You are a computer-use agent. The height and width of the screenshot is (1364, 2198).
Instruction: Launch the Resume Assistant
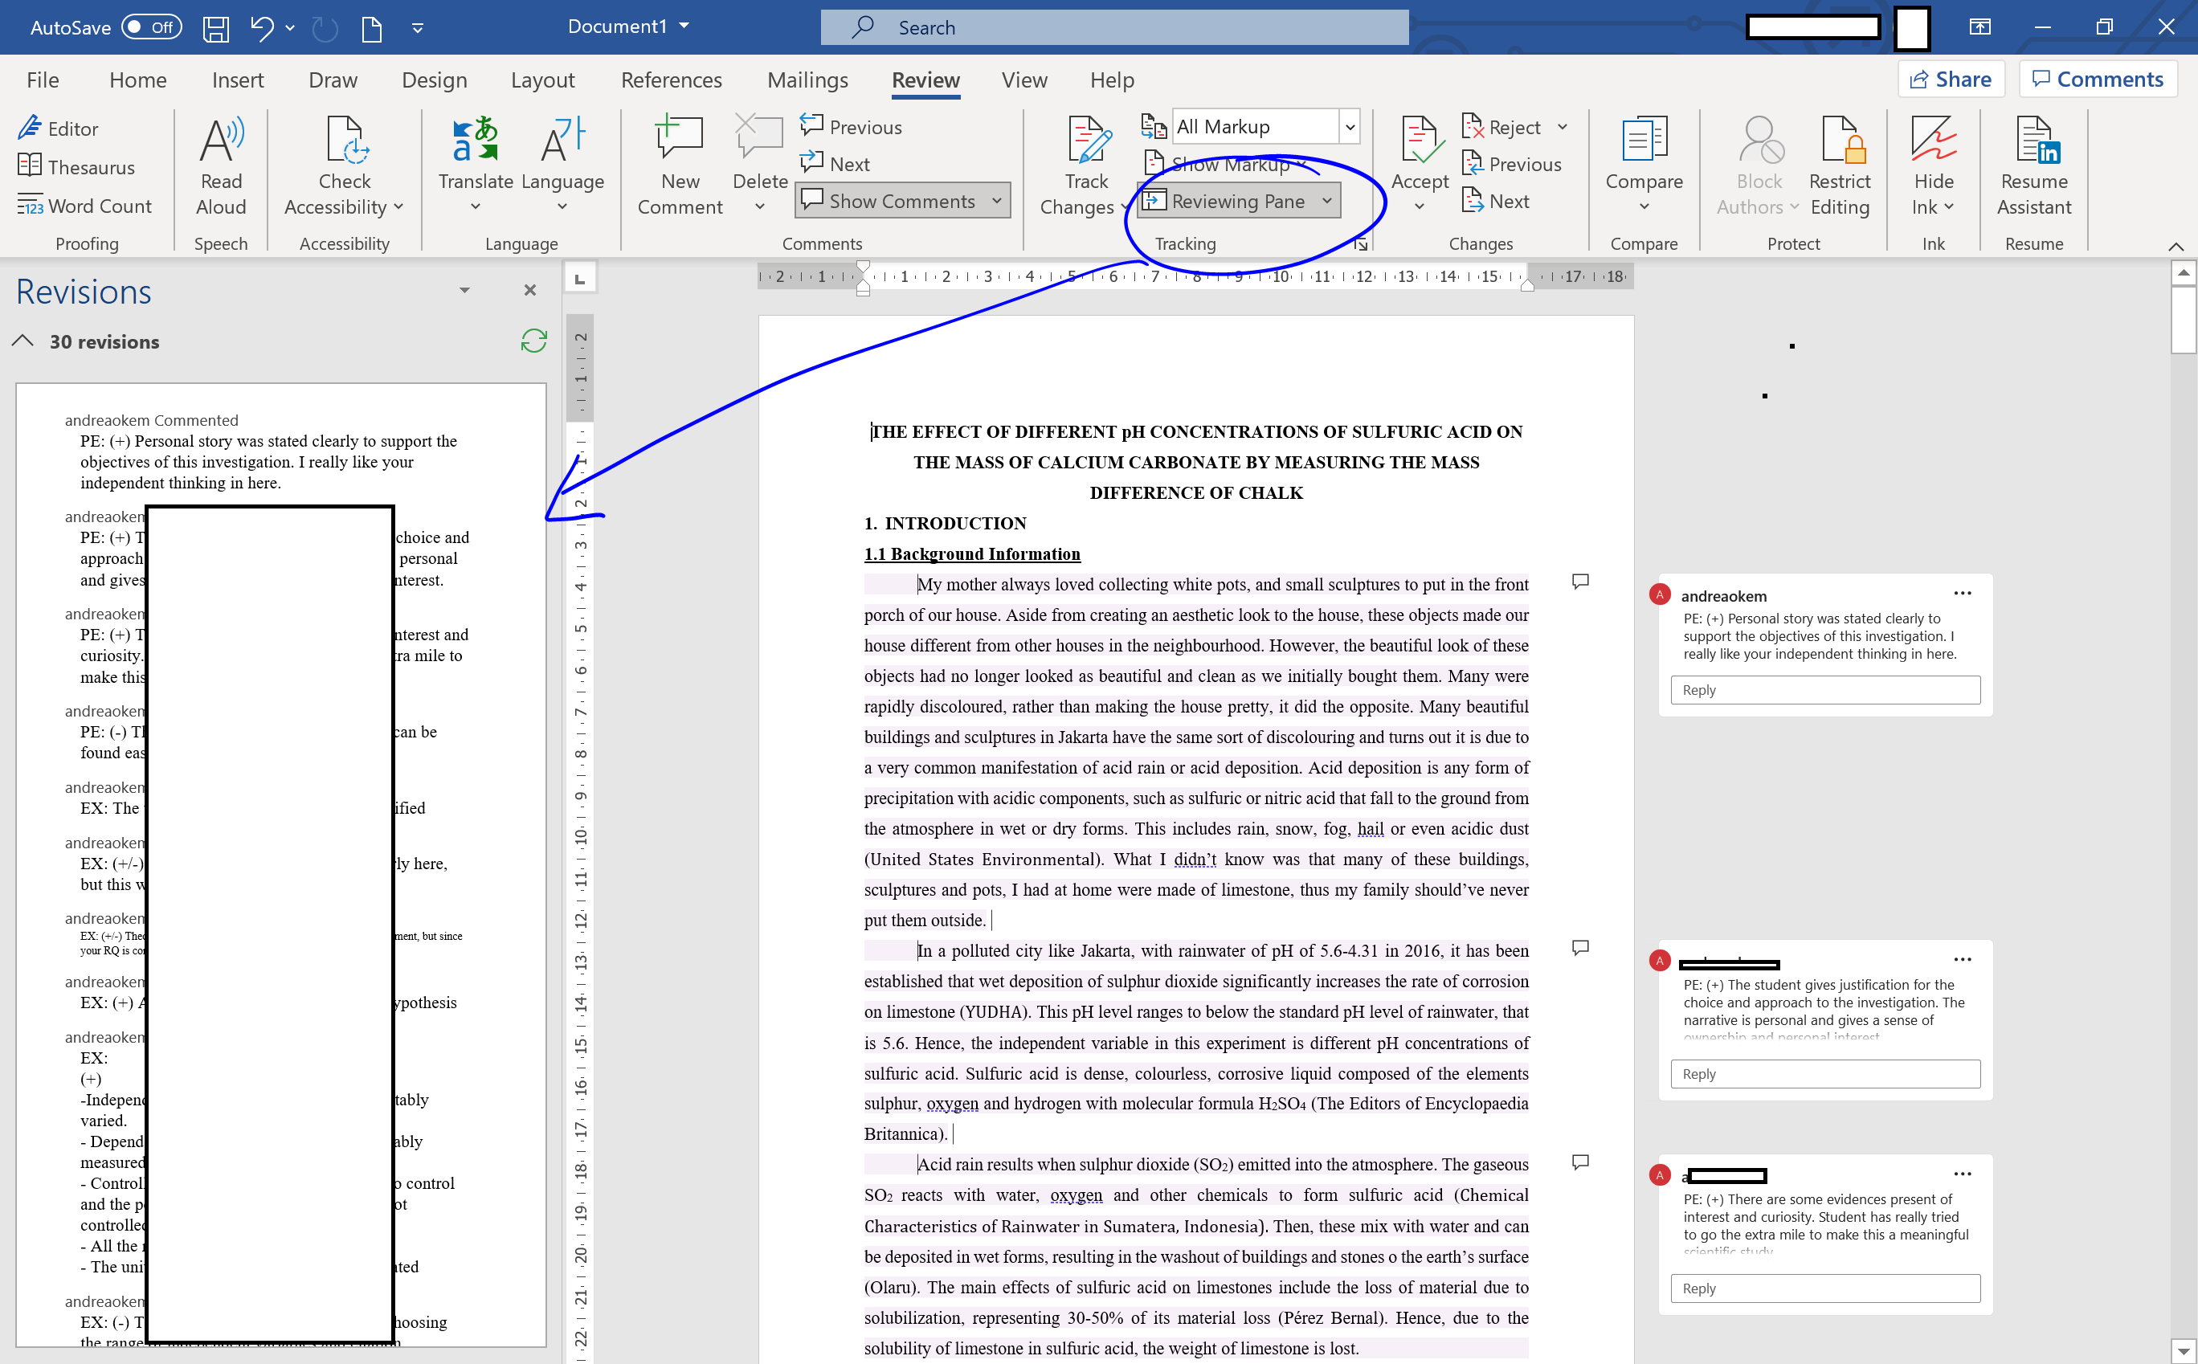click(2034, 167)
